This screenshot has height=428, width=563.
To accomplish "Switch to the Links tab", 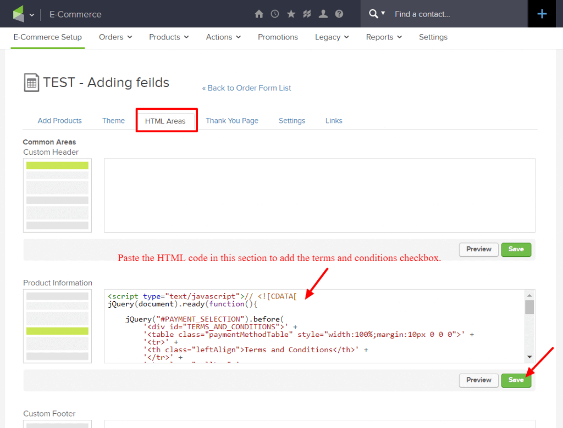I will tap(334, 121).
